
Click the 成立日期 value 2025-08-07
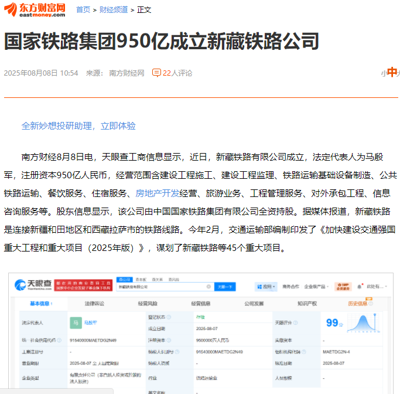coord(207,329)
